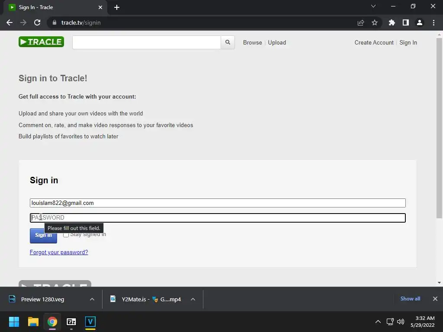The width and height of the screenshot is (443, 332).
Task: Open File Explorer from the taskbar
Action: click(x=33, y=322)
